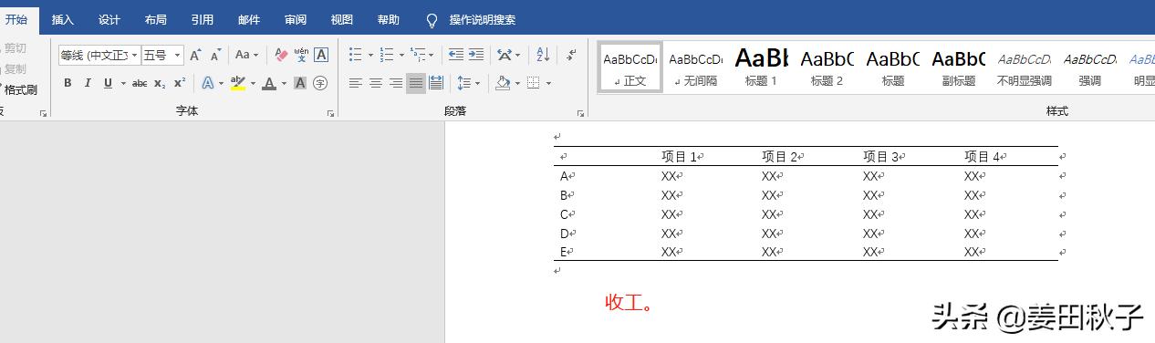
Task: Apply multilevel list icon
Action: point(417,55)
